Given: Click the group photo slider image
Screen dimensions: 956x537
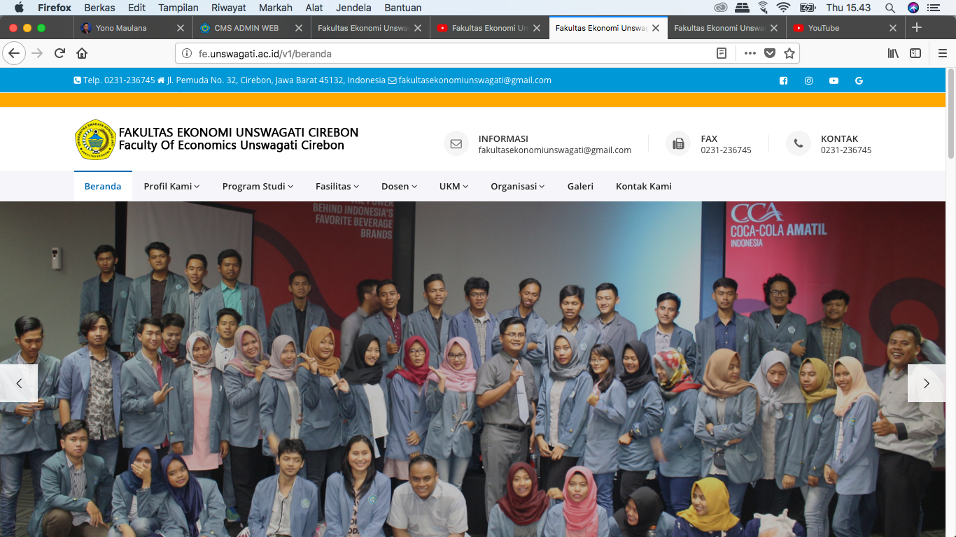Looking at the screenshot, I should coord(472,369).
